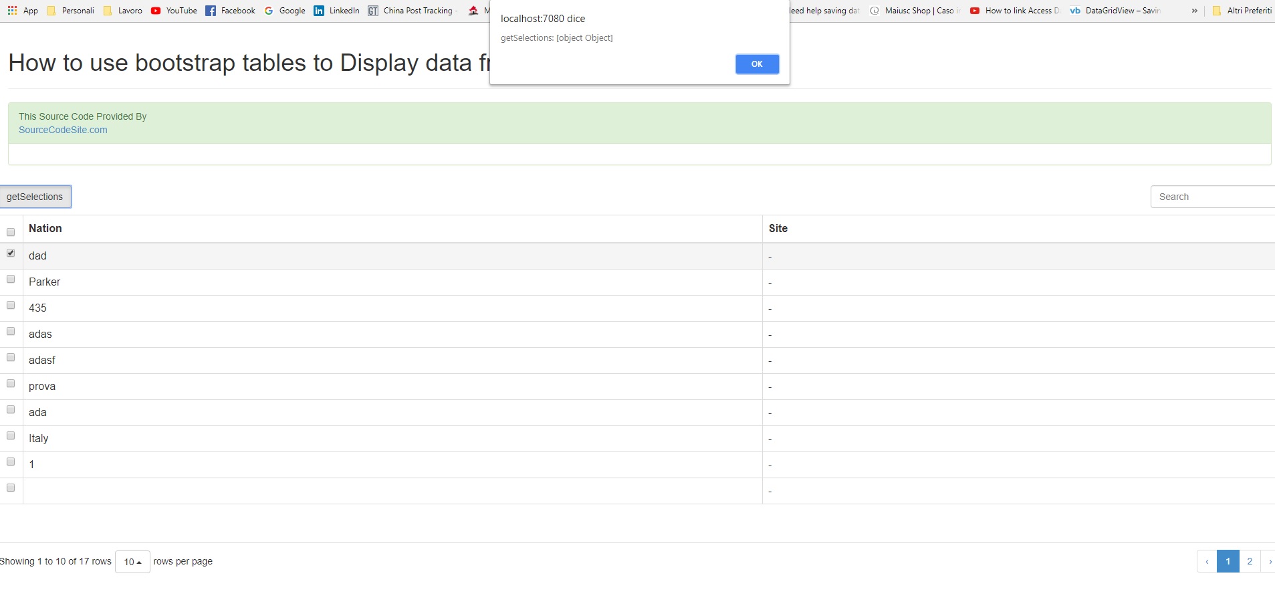Open the App bookmark grid icon
The height and width of the screenshot is (616, 1275).
(x=12, y=11)
